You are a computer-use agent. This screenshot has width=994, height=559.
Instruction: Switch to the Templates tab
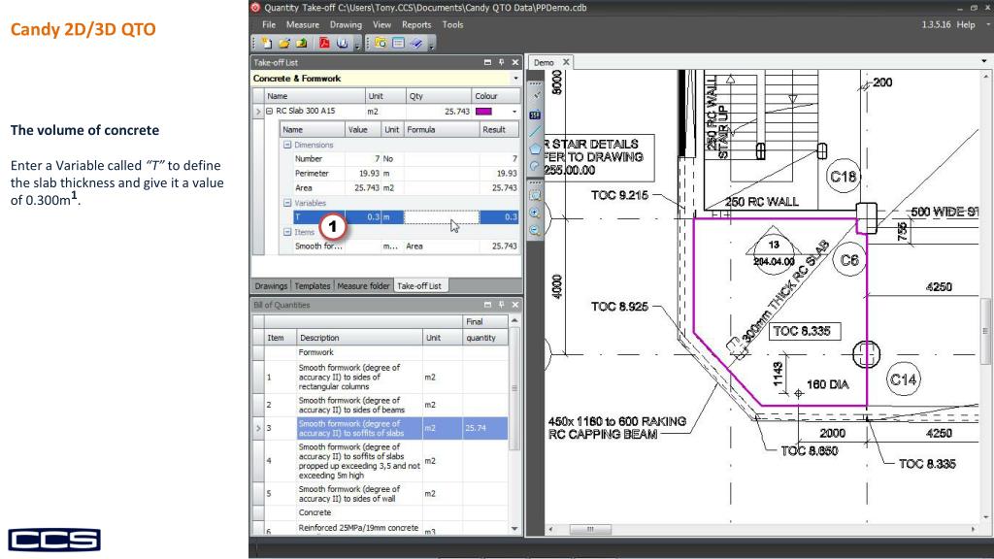(x=312, y=286)
